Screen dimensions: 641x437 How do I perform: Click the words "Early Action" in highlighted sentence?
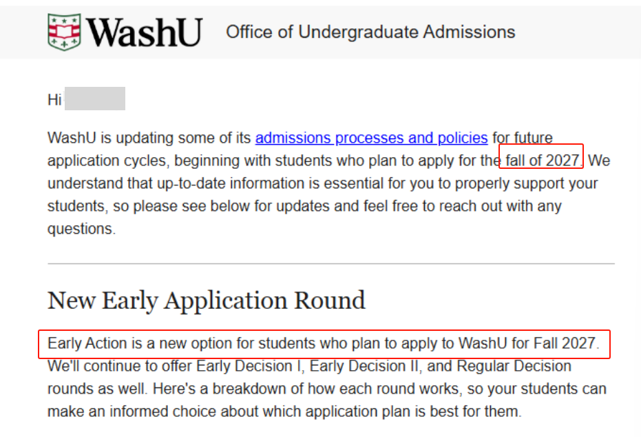[82, 343]
